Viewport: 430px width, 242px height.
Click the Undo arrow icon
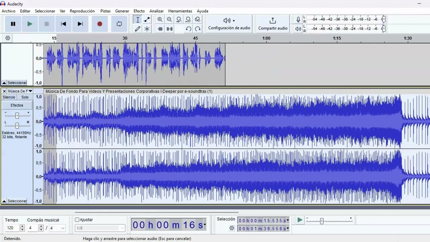click(188, 29)
